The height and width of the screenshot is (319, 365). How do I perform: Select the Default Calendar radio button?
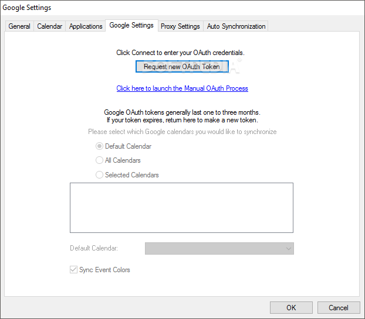99,146
